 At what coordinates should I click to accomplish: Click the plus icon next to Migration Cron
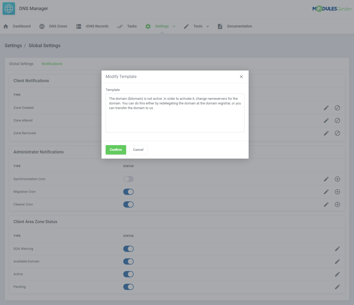click(x=337, y=192)
